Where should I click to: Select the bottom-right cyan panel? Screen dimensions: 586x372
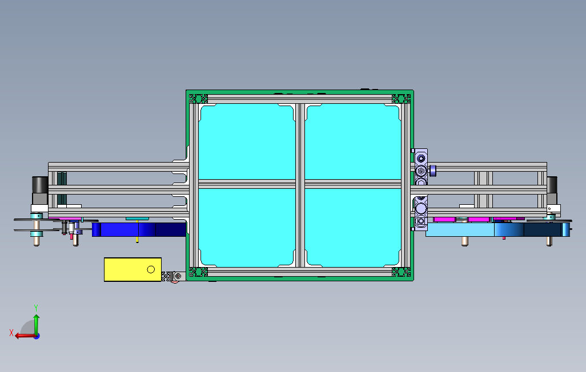(x=353, y=228)
